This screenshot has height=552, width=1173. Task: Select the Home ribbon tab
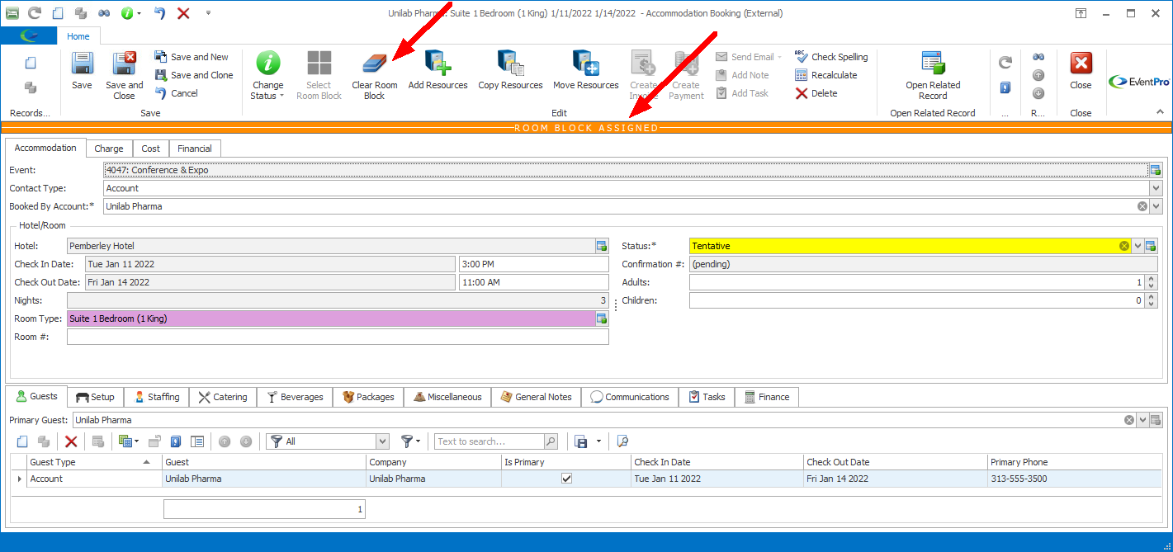[x=78, y=36]
